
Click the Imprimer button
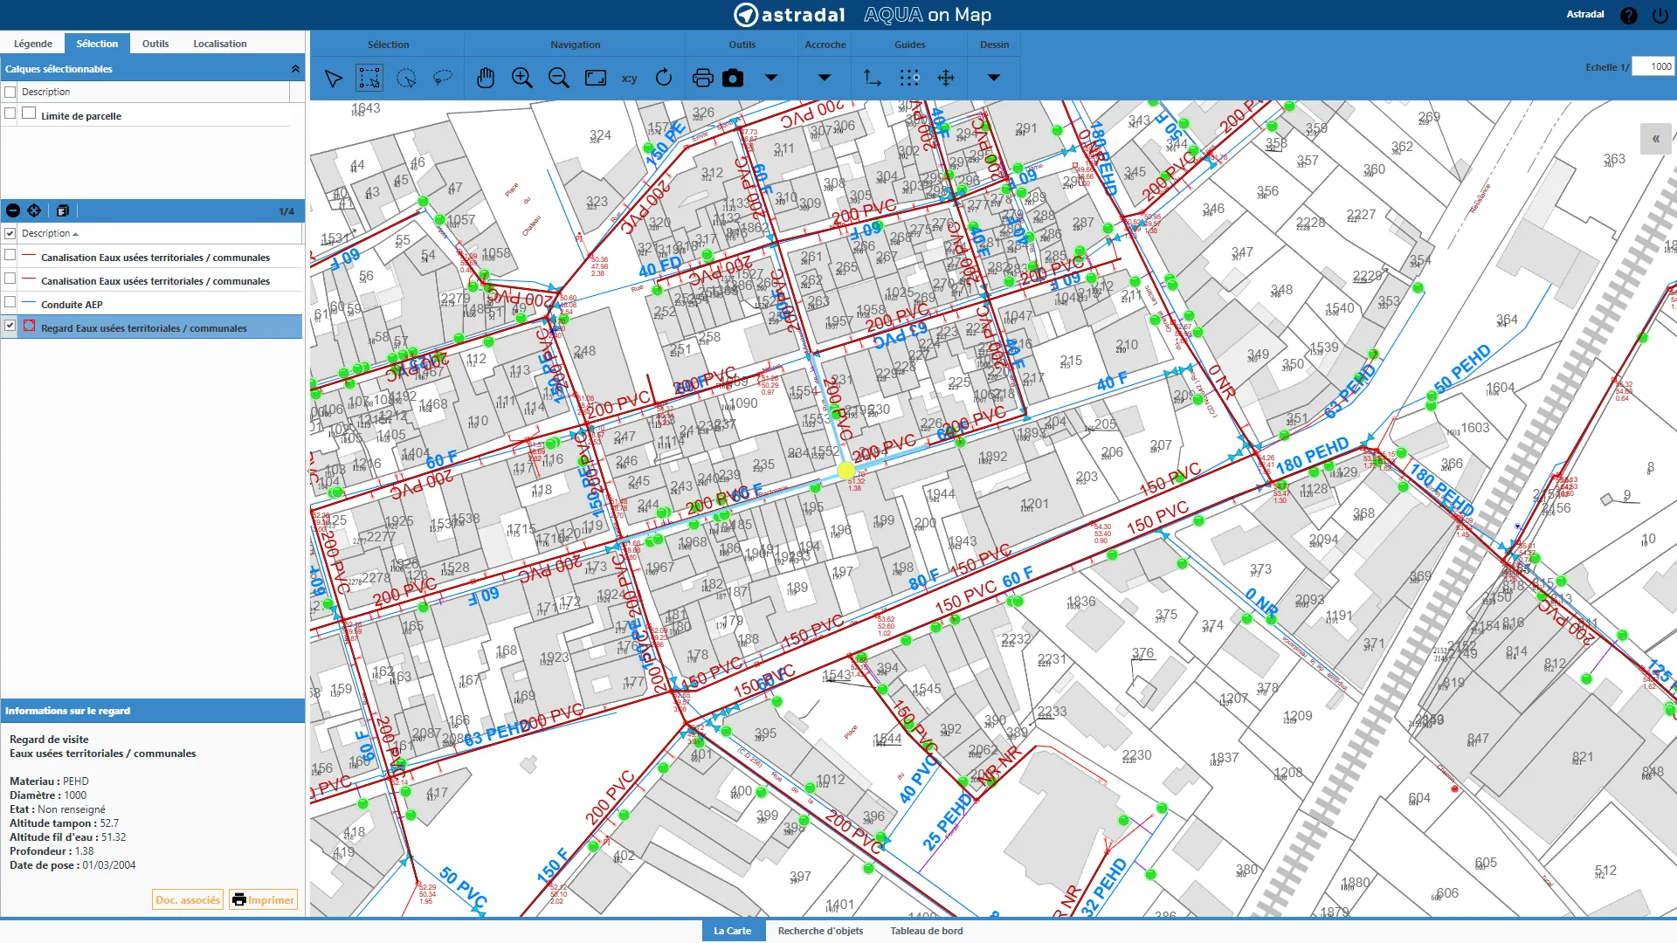click(x=263, y=900)
